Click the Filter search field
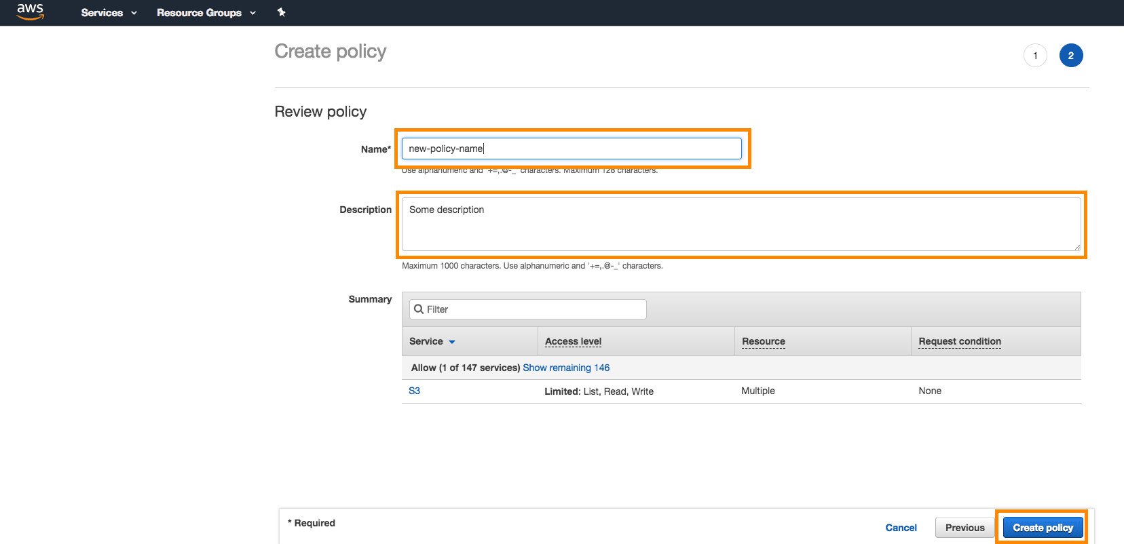Image resolution: width=1124 pixels, height=544 pixels. pyautogui.click(x=527, y=309)
